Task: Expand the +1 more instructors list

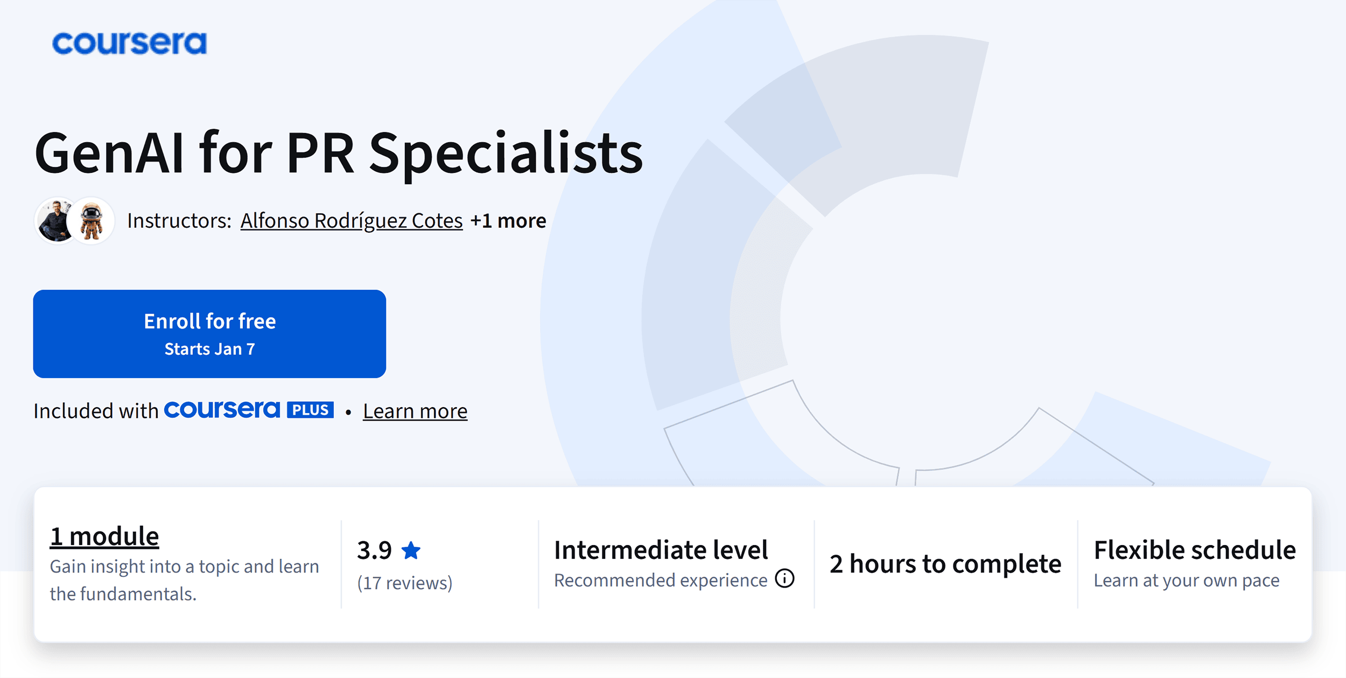Action: (x=508, y=220)
